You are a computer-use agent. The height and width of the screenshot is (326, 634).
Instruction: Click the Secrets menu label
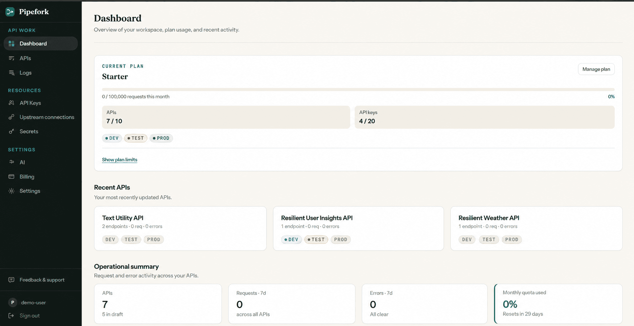[29, 131]
